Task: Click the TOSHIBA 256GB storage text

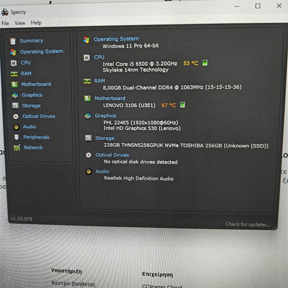Action: 186,146
